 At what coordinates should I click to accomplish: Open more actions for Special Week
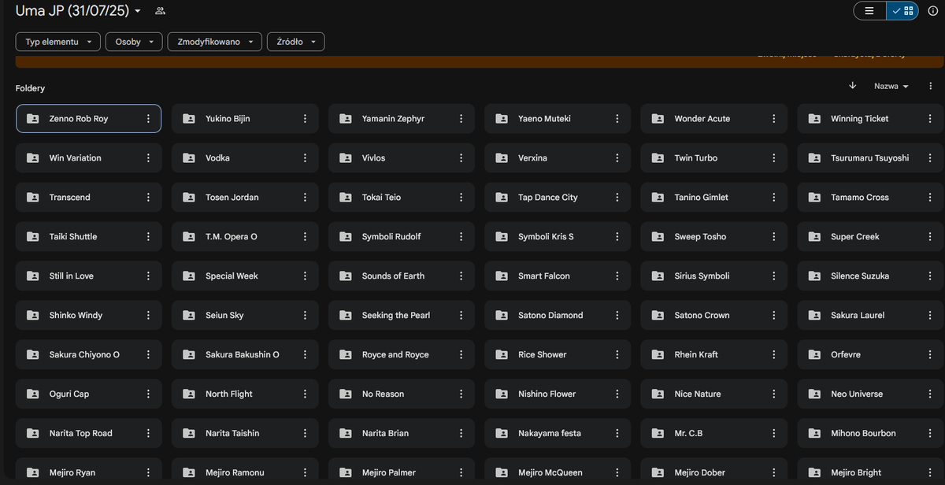pyautogui.click(x=305, y=276)
